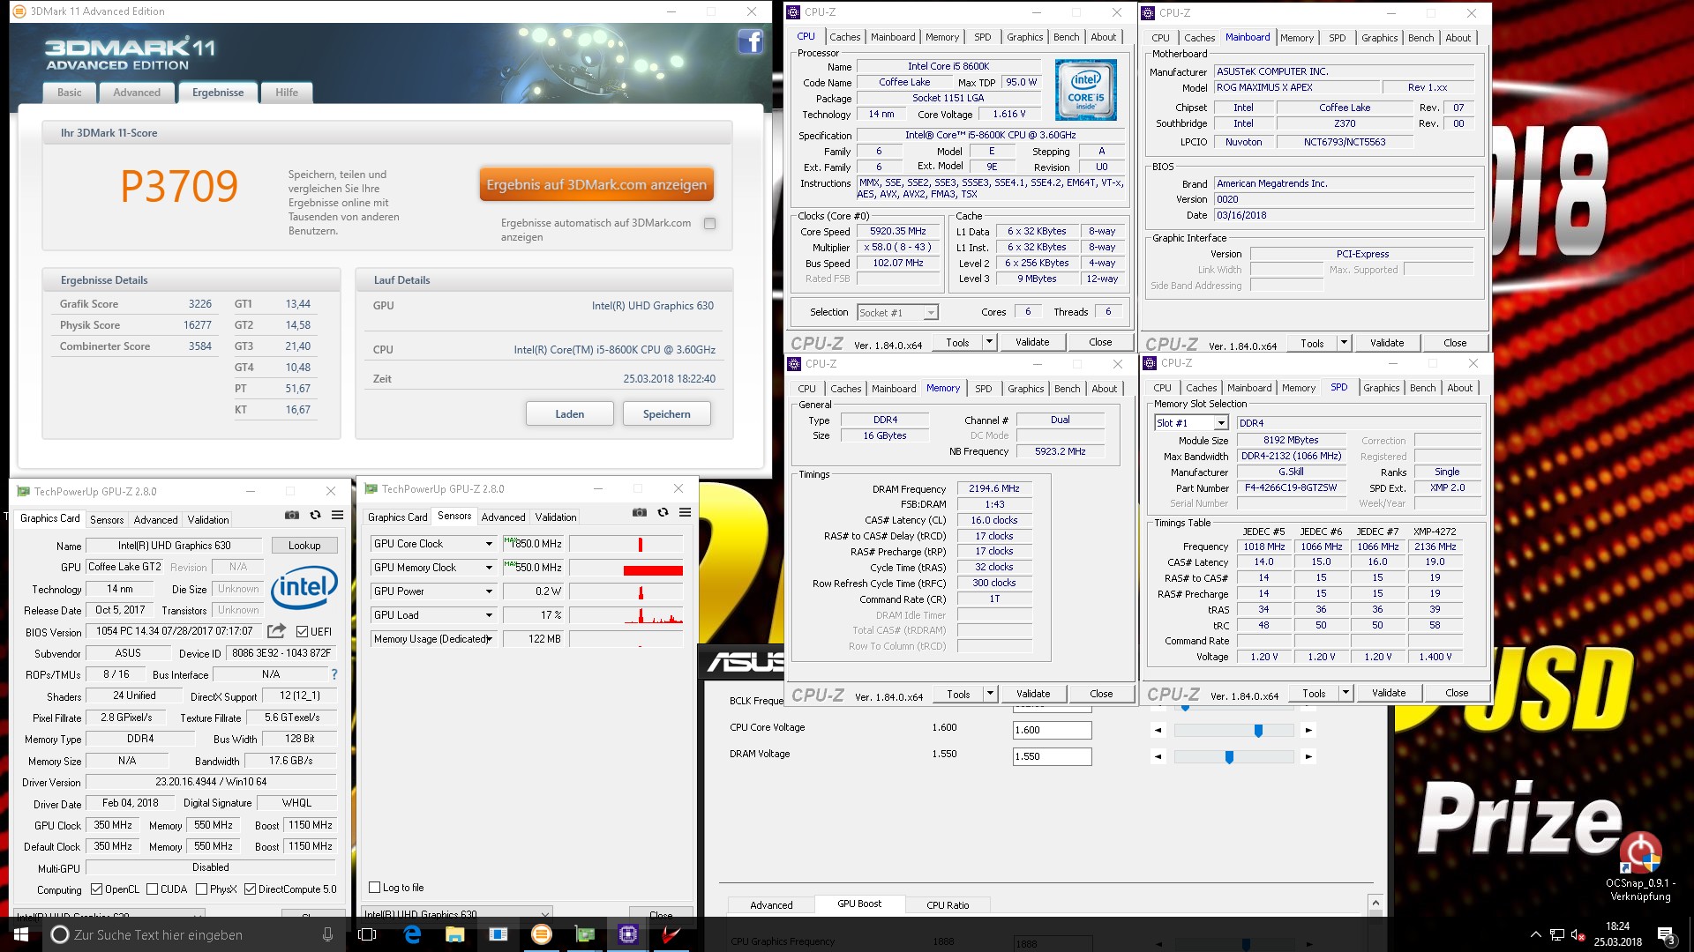Click Ergebnis auf 3DMark.com anzeigen button
Viewport: 1694px width, 952px height.
tap(596, 185)
